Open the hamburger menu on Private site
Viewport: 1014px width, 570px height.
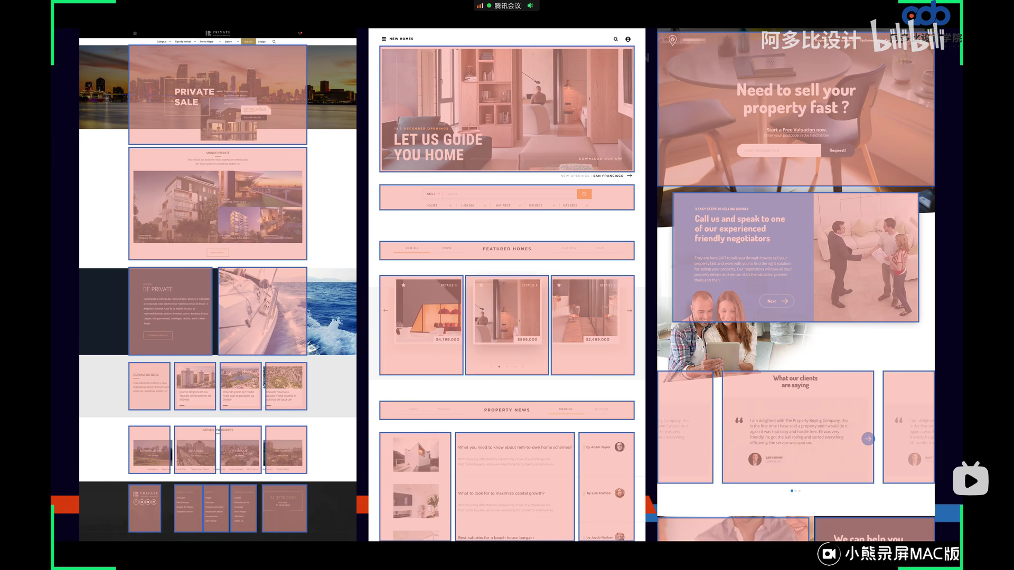[135, 33]
